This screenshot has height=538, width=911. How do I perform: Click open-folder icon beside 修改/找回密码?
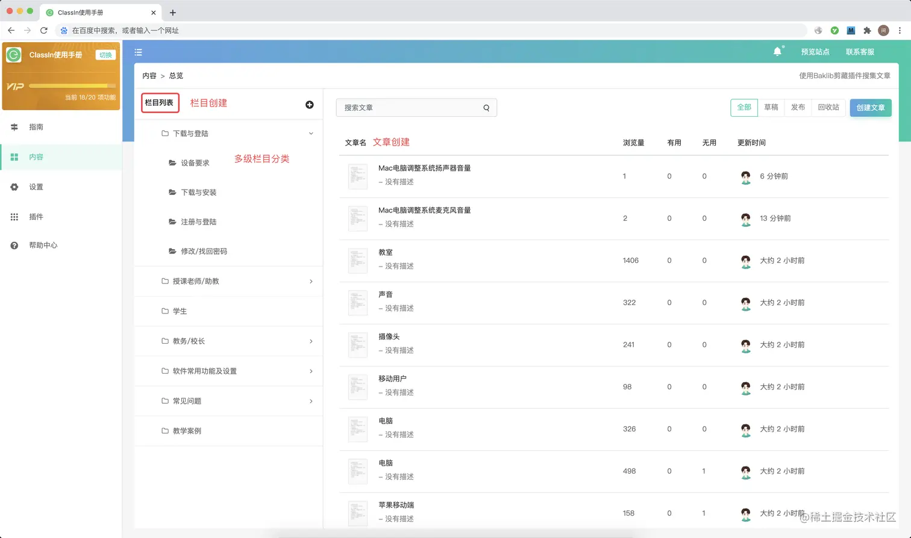[172, 251]
